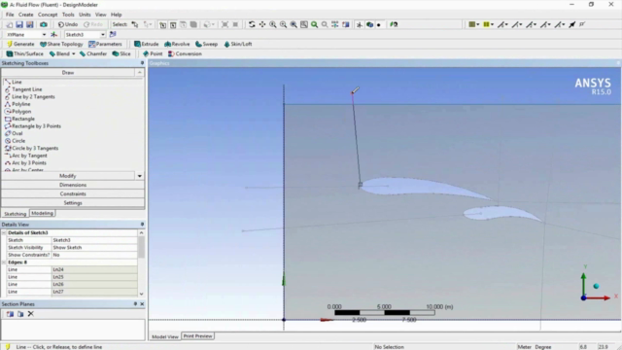The width and height of the screenshot is (622, 350).
Task: Open the Blend dropdown arrow
Action: 74,54
